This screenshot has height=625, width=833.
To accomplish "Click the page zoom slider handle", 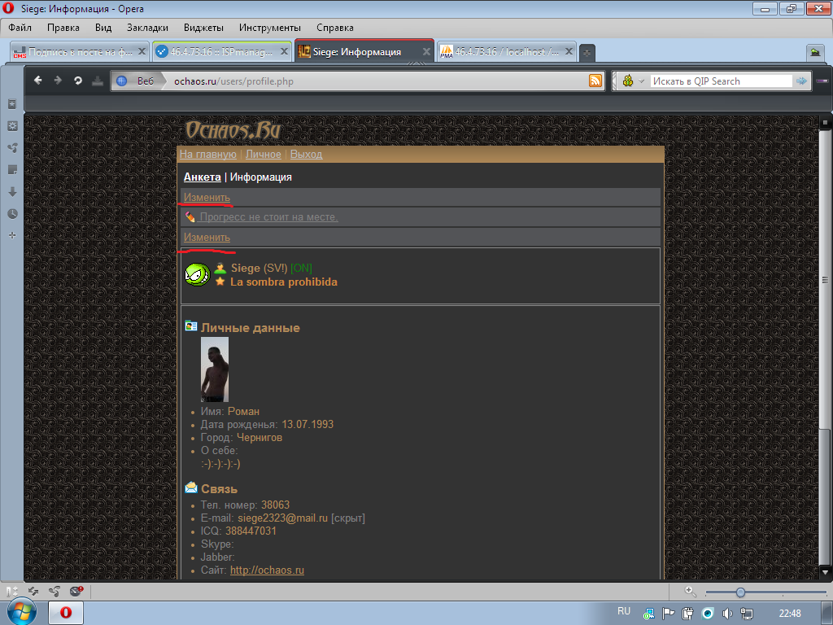I will click(x=740, y=592).
